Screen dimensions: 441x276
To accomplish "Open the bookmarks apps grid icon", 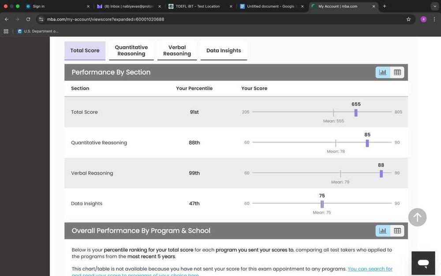I will [x=6, y=31].
